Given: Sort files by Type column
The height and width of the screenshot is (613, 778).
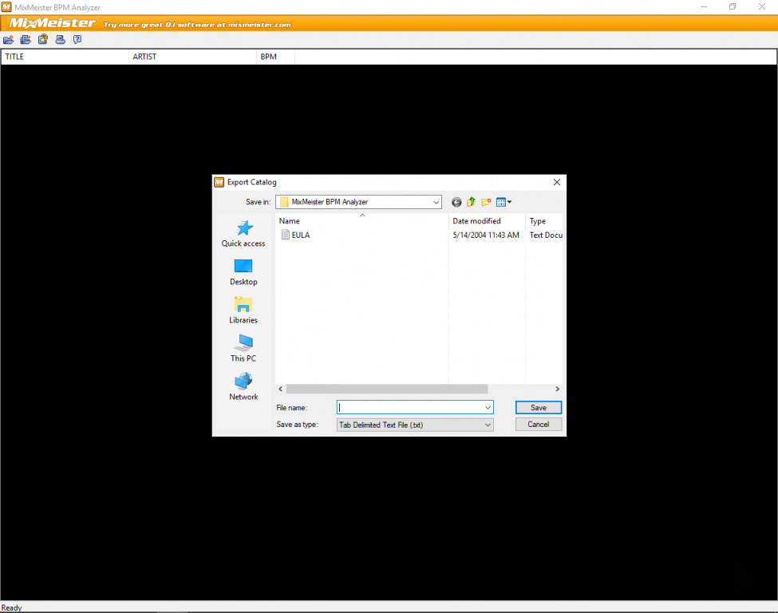Looking at the screenshot, I should click(544, 221).
